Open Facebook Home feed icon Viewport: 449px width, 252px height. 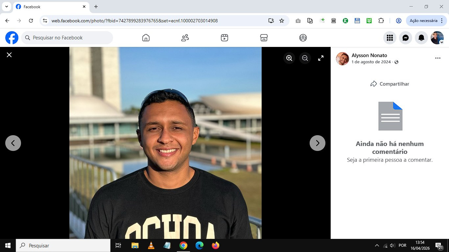(146, 38)
